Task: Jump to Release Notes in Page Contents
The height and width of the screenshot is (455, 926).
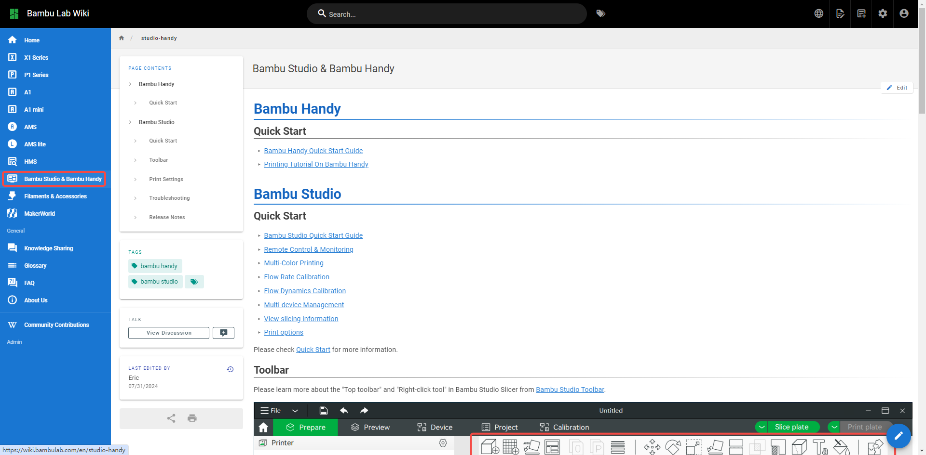Action: pyautogui.click(x=167, y=217)
